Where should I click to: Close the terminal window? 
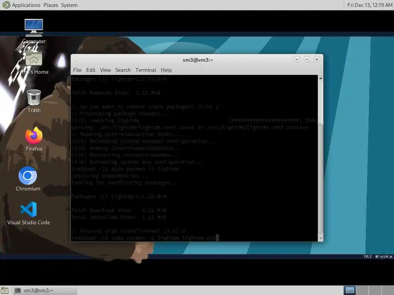[x=317, y=59]
